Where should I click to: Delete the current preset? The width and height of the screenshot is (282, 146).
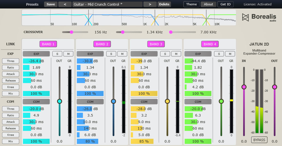164,4
